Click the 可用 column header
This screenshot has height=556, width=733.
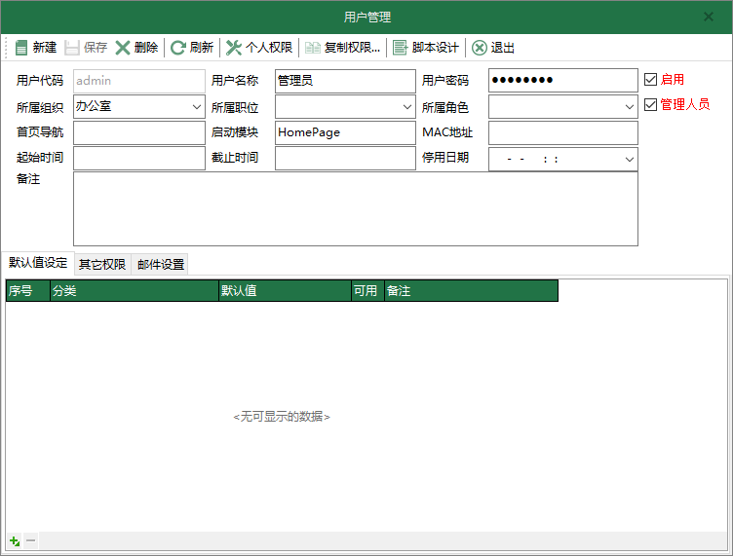pos(367,291)
